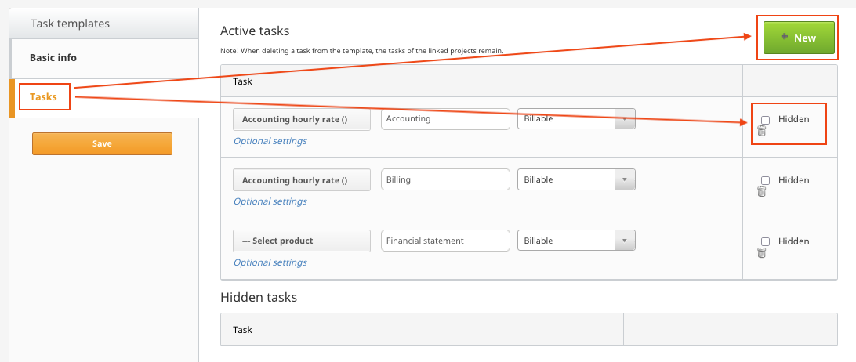Screen dimensions: 856x362
Task: Open Billable dropdown for Financial statement
Action: (x=576, y=241)
